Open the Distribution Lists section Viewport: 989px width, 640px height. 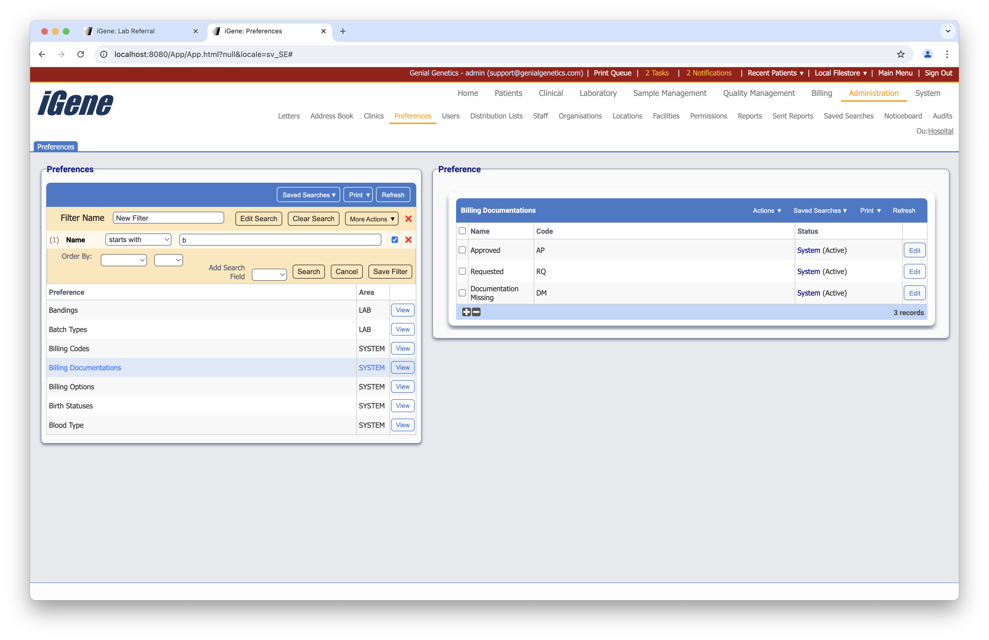(x=496, y=116)
